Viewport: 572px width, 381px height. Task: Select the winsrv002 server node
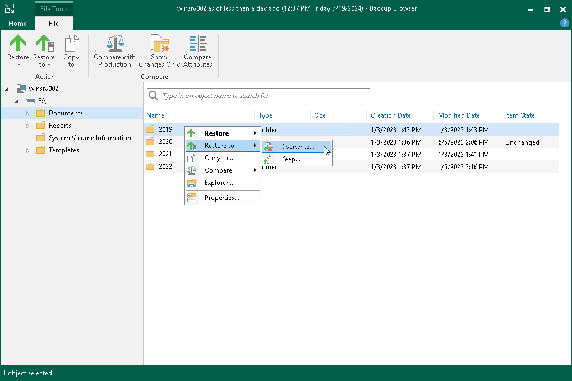43,88
